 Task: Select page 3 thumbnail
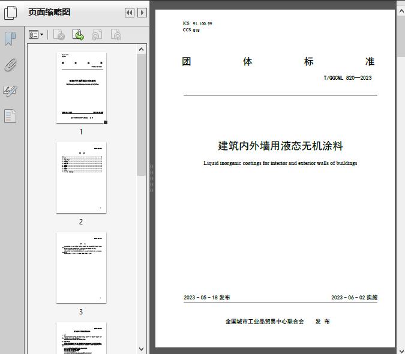81,268
